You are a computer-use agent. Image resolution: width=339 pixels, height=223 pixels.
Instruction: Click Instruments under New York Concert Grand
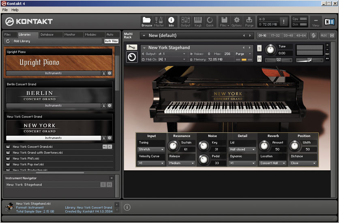[54, 138]
